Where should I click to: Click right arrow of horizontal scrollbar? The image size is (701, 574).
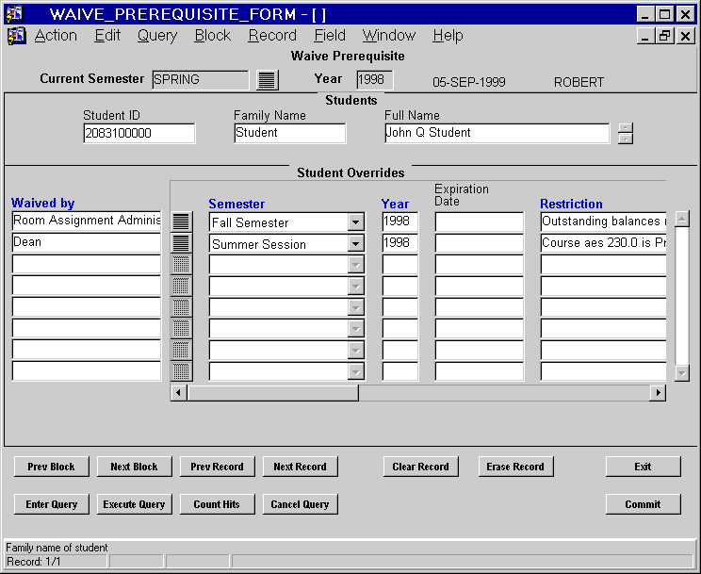tap(658, 393)
